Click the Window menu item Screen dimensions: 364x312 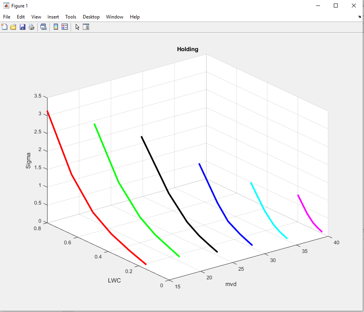coord(115,17)
